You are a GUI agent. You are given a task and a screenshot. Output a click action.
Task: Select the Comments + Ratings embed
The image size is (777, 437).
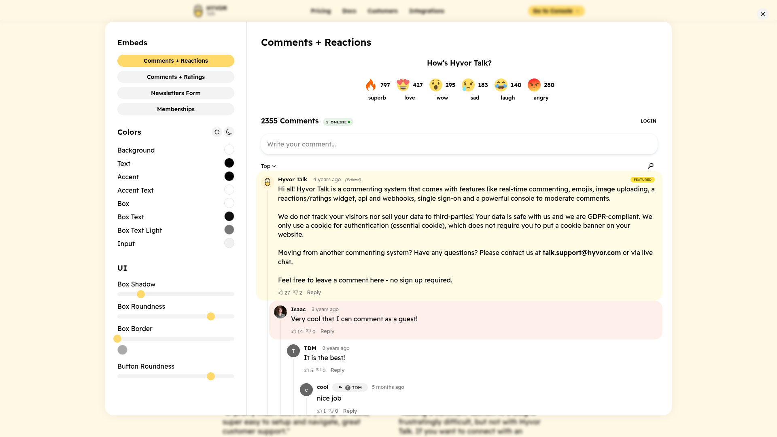[x=176, y=77]
